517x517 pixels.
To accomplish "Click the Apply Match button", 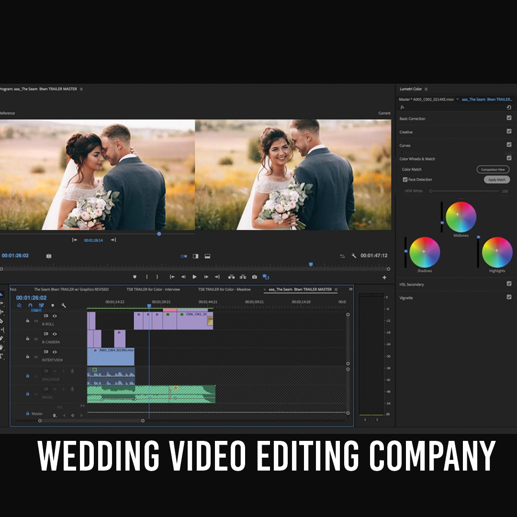I will tap(496, 180).
